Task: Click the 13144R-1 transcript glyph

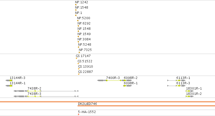Action: [x=9, y=86]
